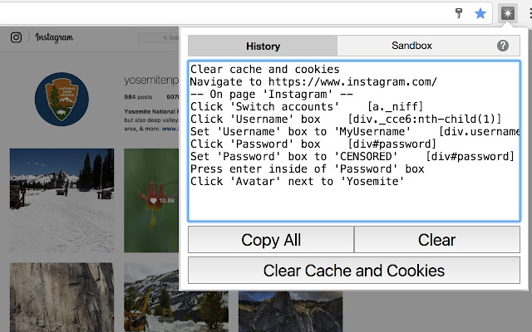Viewport: 532px width, 332px height.
Task: Click the Yosemite National Park Service avatar
Action: (x=62, y=100)
